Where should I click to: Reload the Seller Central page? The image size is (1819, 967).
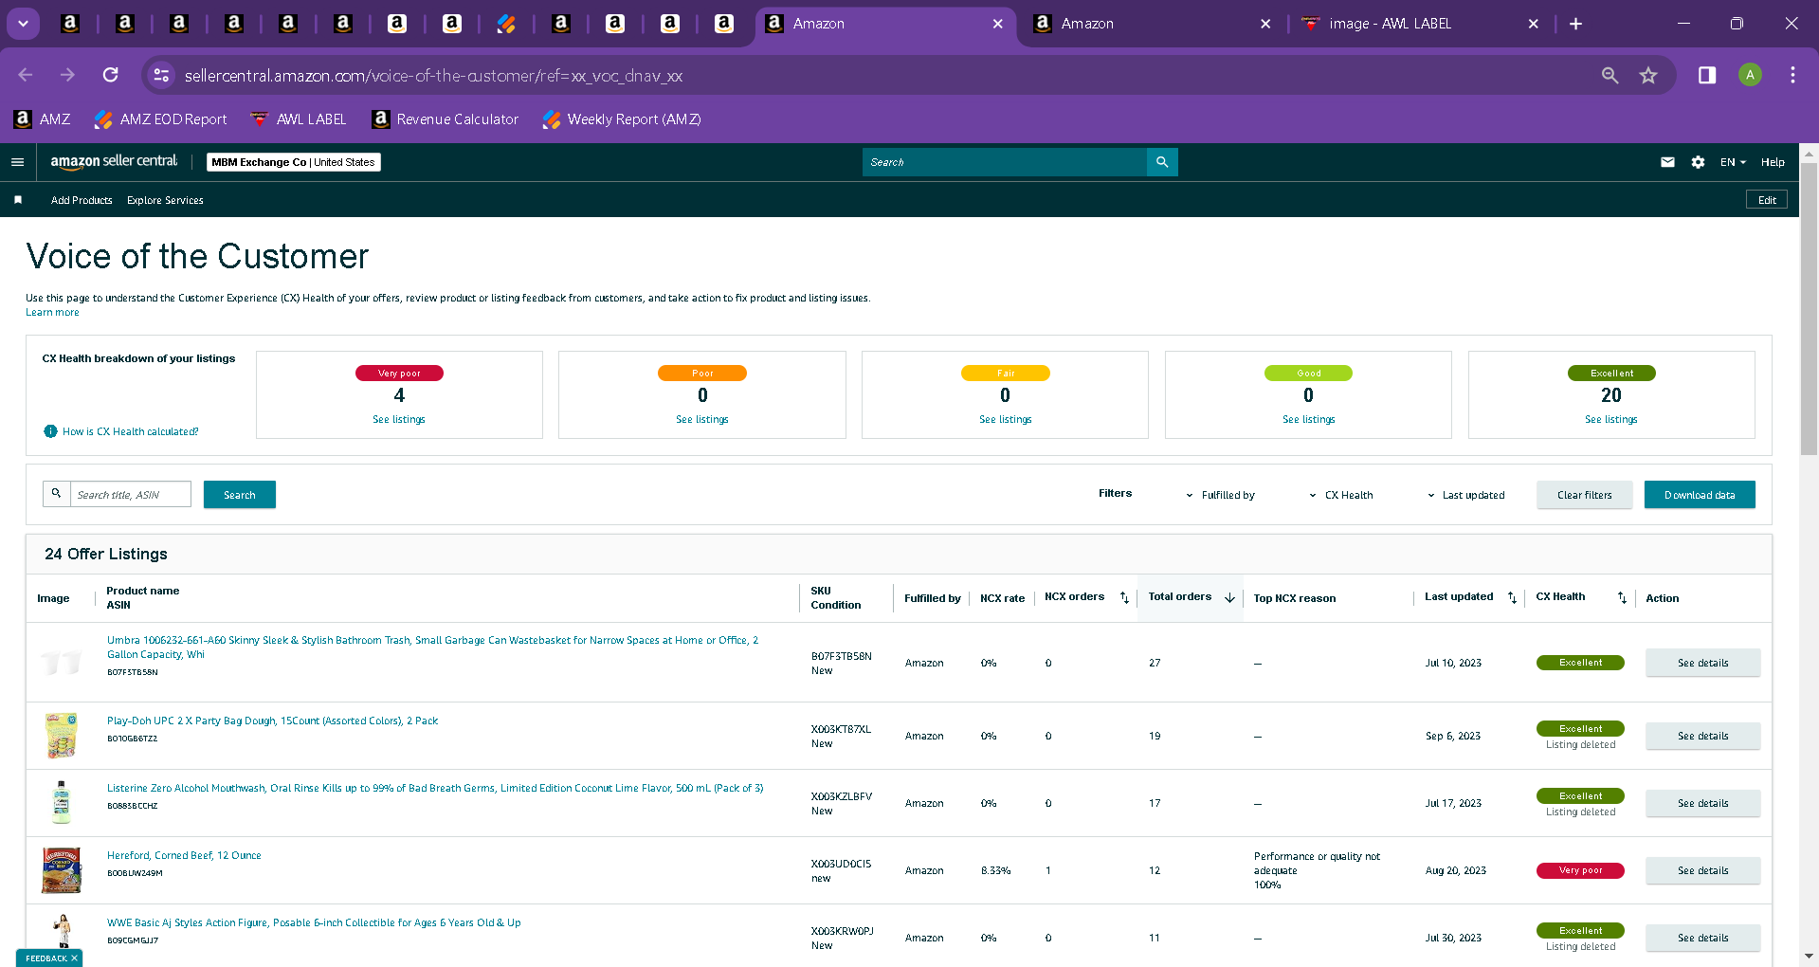tap(111, 75)
